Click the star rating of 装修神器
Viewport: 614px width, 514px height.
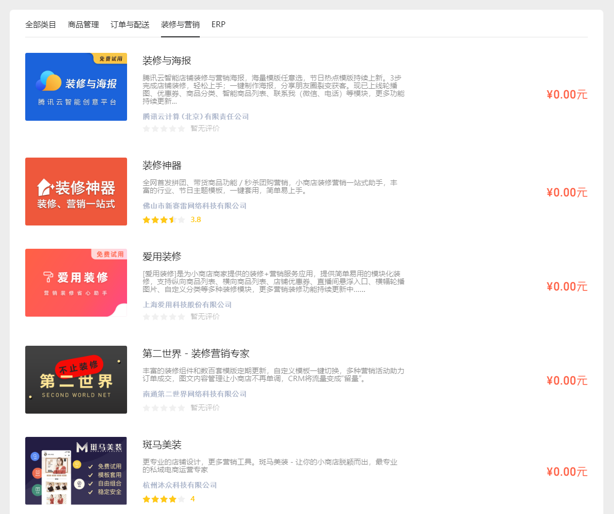click(x=164, y=220)
